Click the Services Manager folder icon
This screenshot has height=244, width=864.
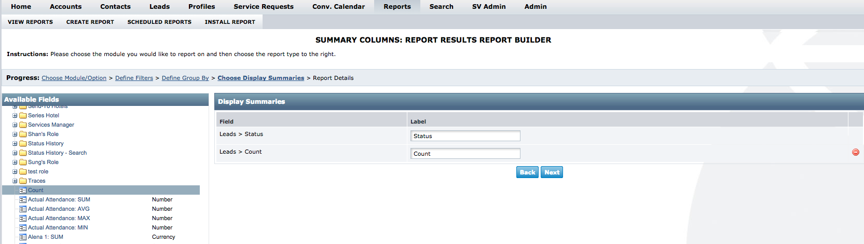pyautogui.click(x=23, y=125)
